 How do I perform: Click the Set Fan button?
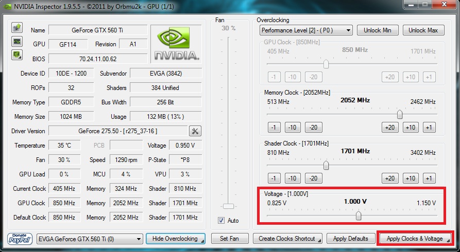tap(230, 239)
